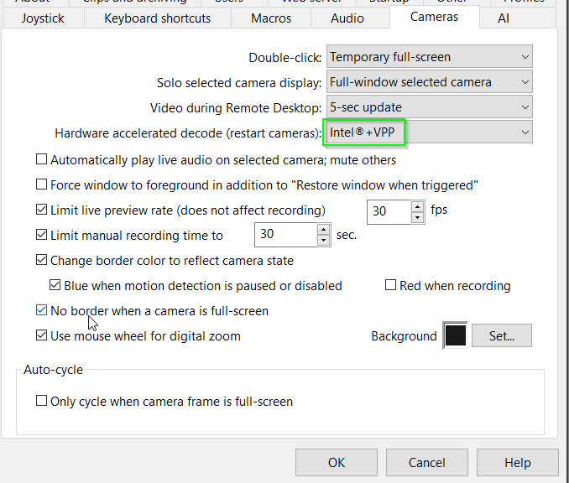Switch to the Joystick tab
The height and width of the screenshot is (483, 569).
tap(43, 18)
